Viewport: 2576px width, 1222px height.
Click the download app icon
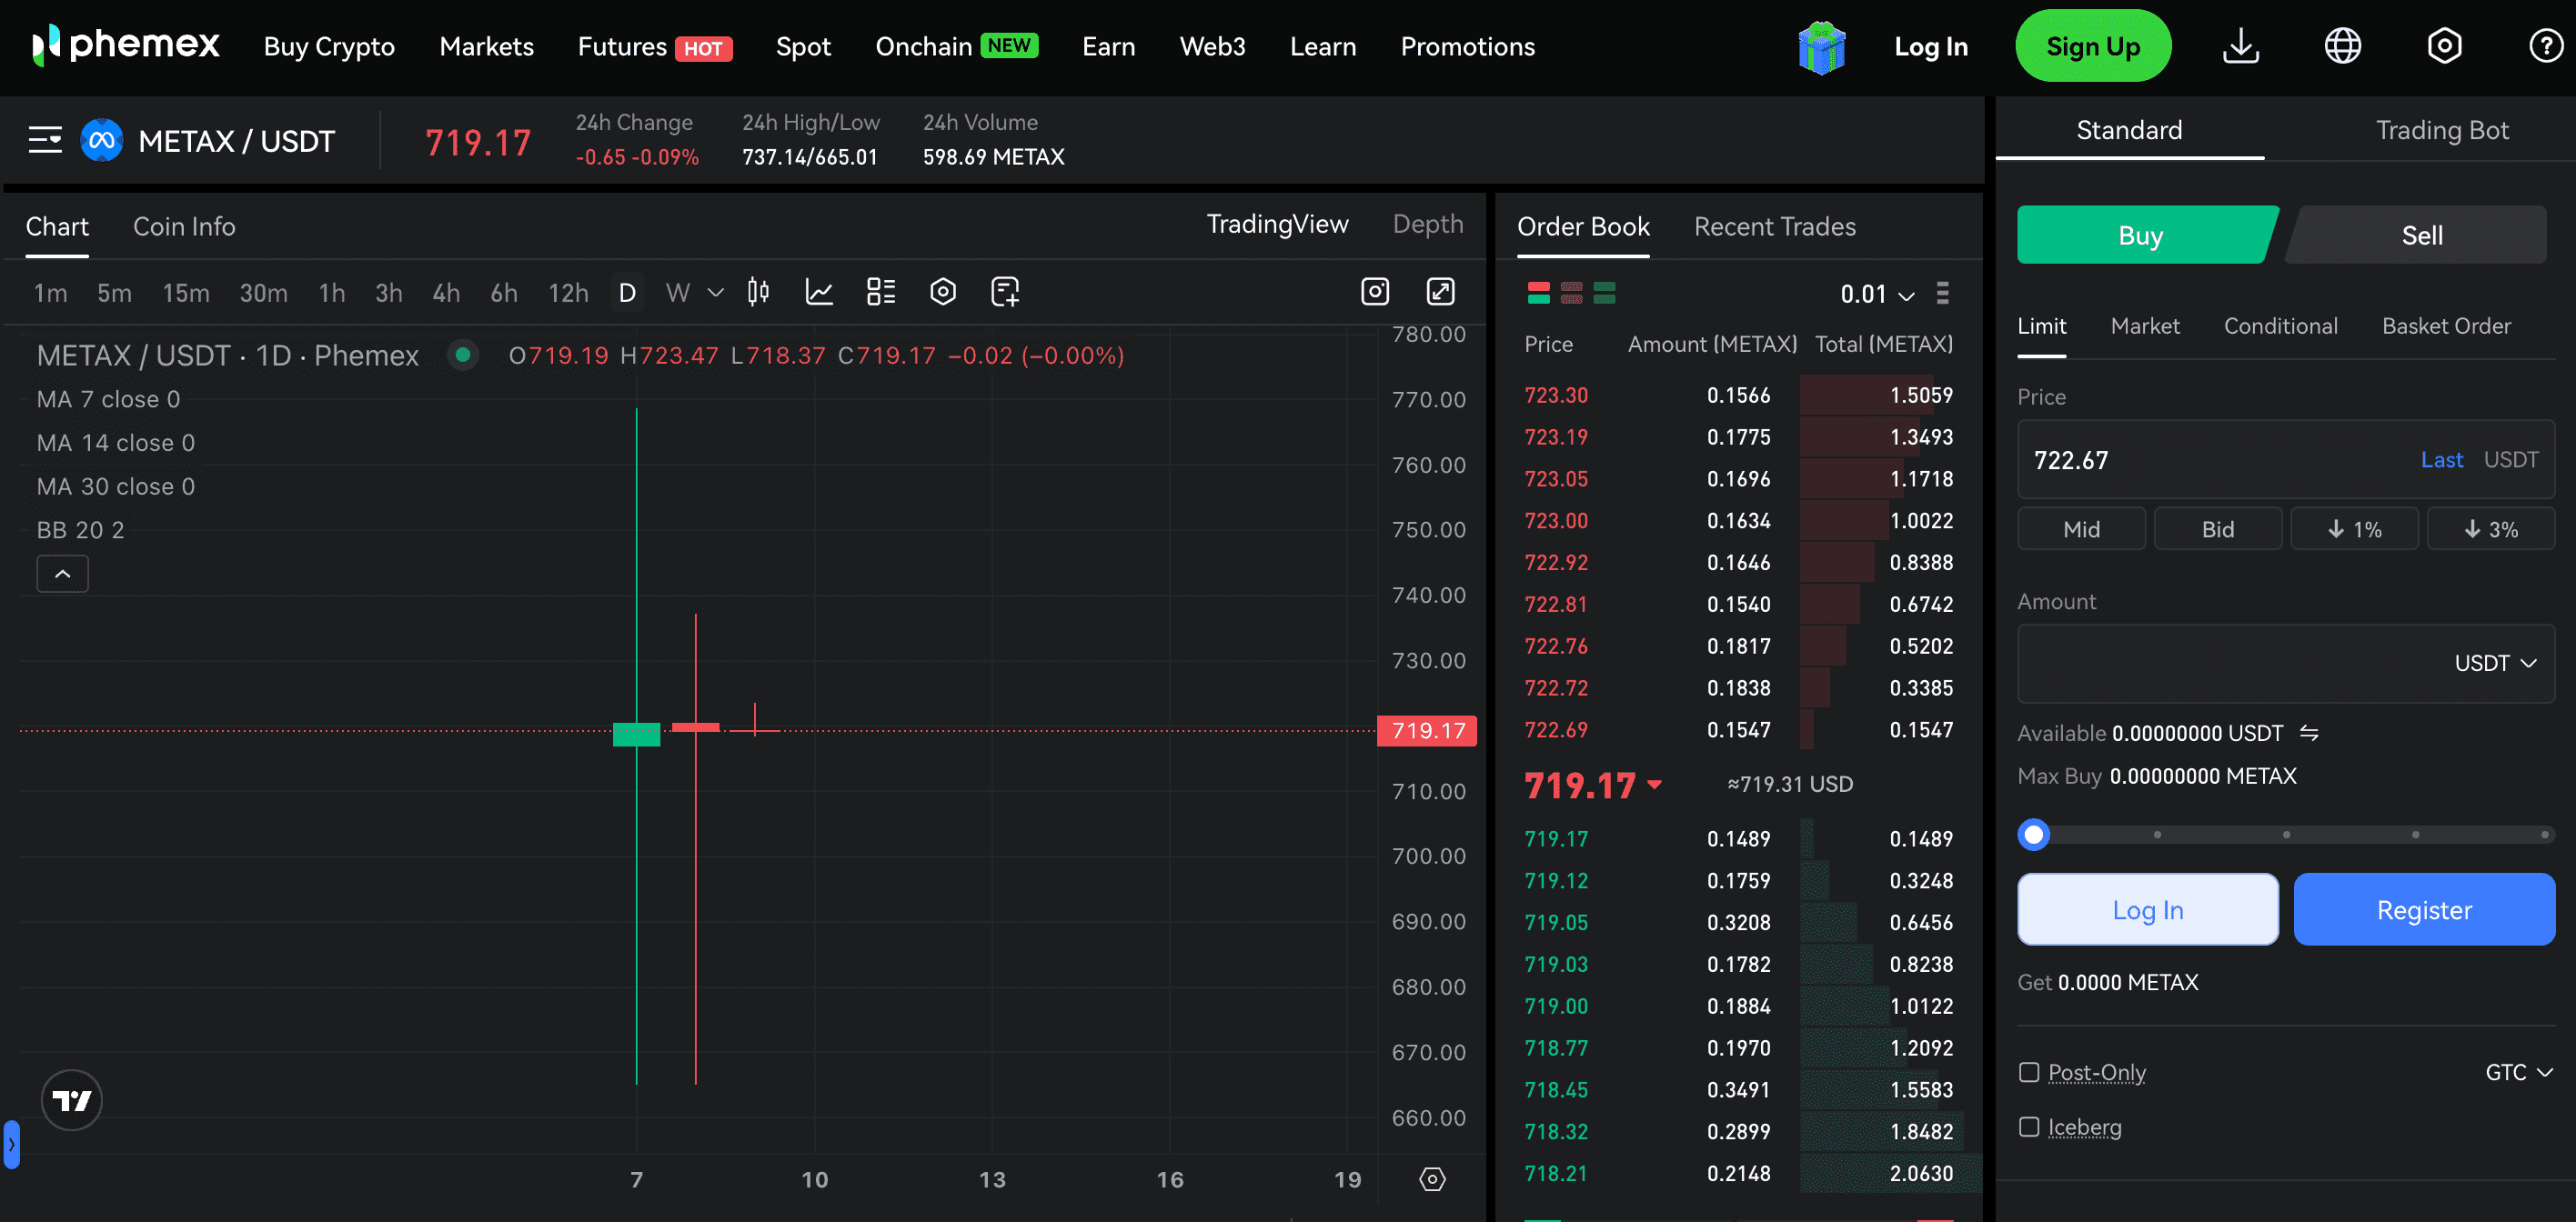(2240, 46)
